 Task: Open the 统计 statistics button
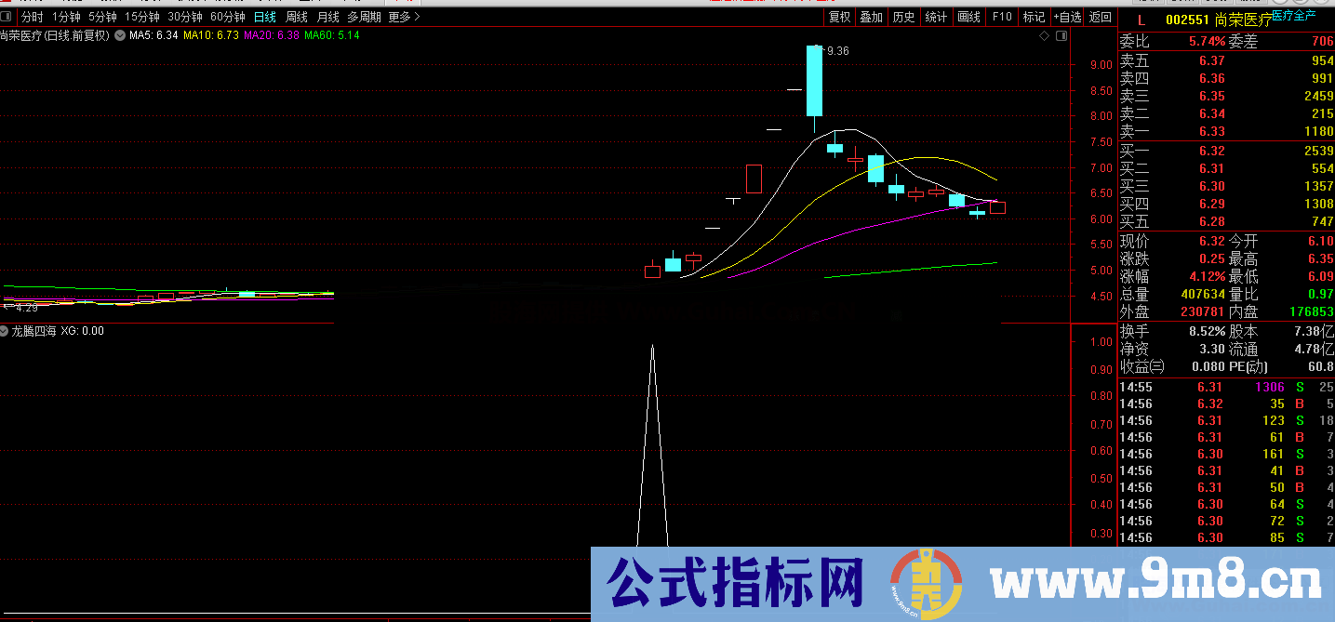pos(936,17)
